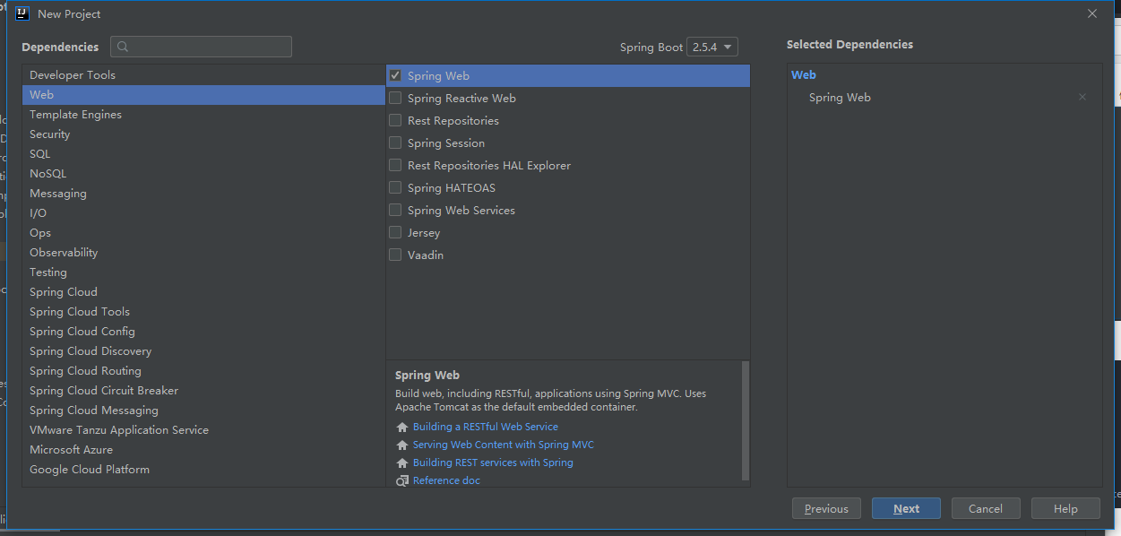
Task: Check the Vaadin dependency checkbox
Action: point(395,255)
